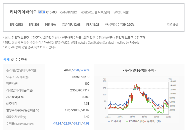
Task: Click the red 음식료 legend marker
Action: pyautogui.click(x=145, y=121)
